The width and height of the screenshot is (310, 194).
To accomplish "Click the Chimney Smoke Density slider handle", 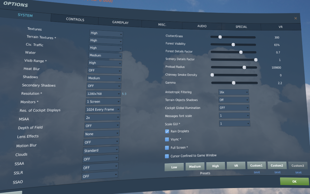I will 212,75.
